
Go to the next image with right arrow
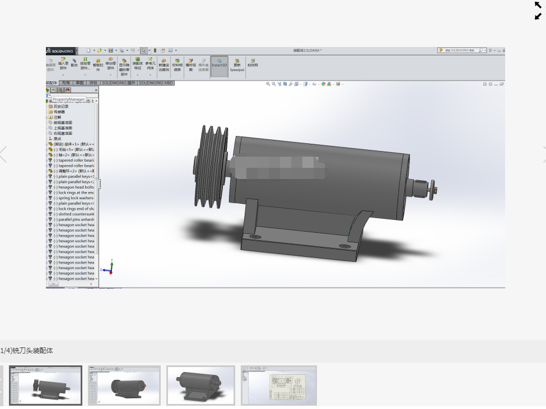pyautogui.click(x=544, y=155)
